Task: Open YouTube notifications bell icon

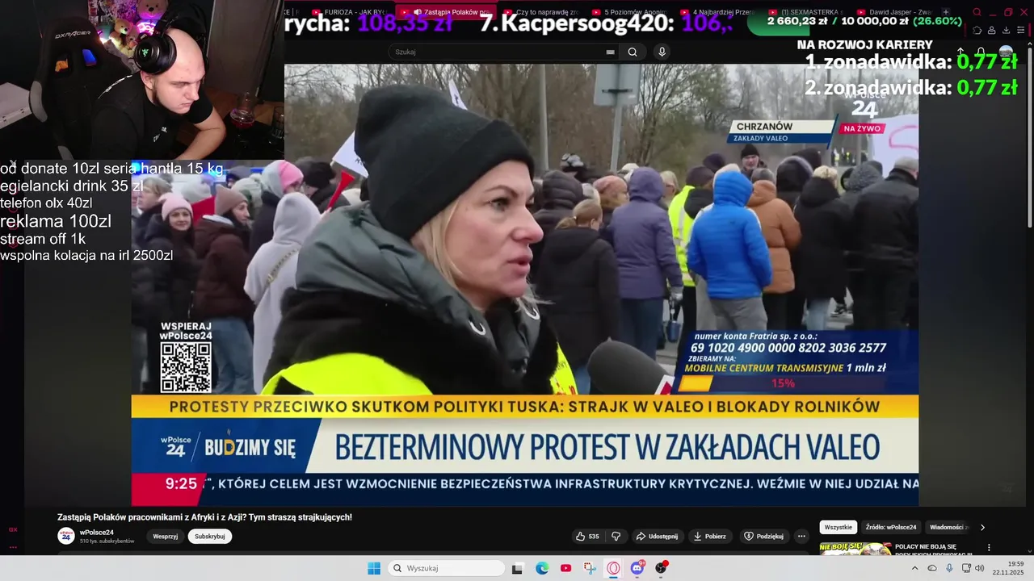Action: coord(980,52)
